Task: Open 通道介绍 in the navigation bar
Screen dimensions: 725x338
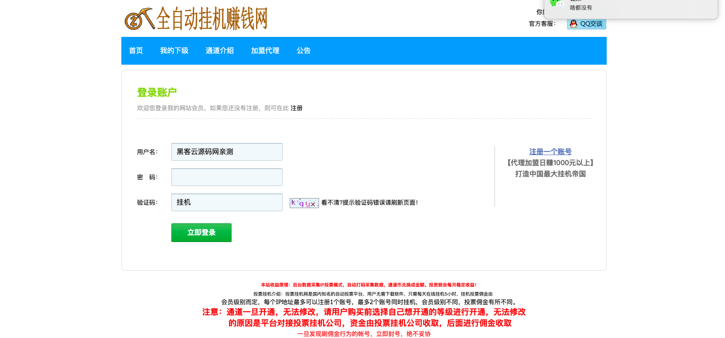Action: click(219, 51)
